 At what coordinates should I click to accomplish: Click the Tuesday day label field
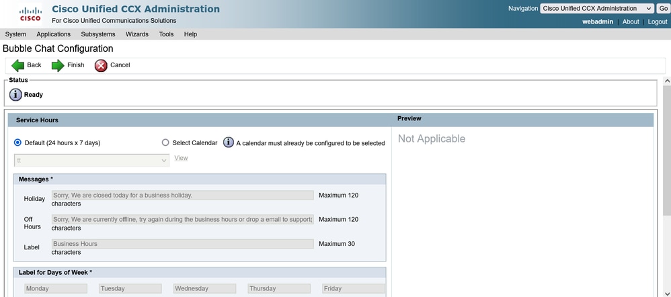(130, 289)
